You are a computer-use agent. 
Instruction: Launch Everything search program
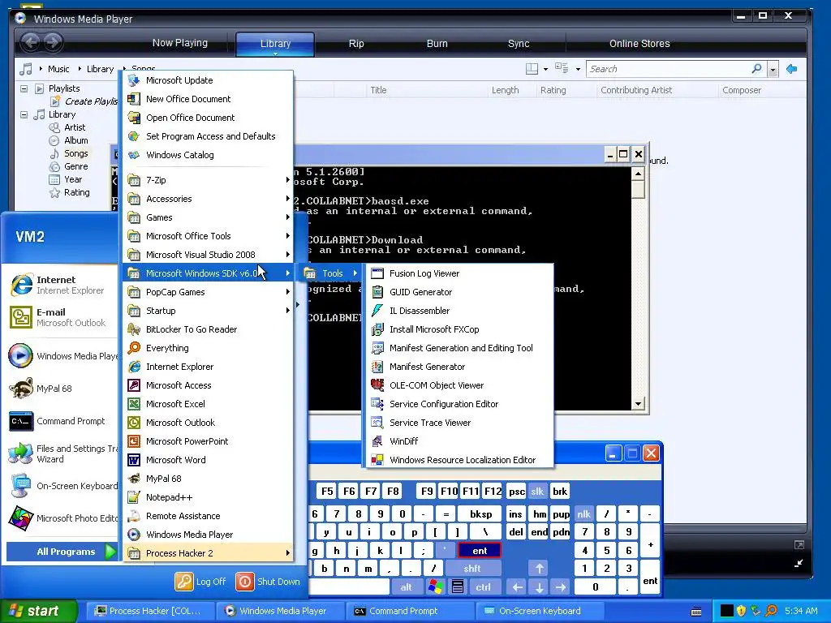[x=209, y=348]
